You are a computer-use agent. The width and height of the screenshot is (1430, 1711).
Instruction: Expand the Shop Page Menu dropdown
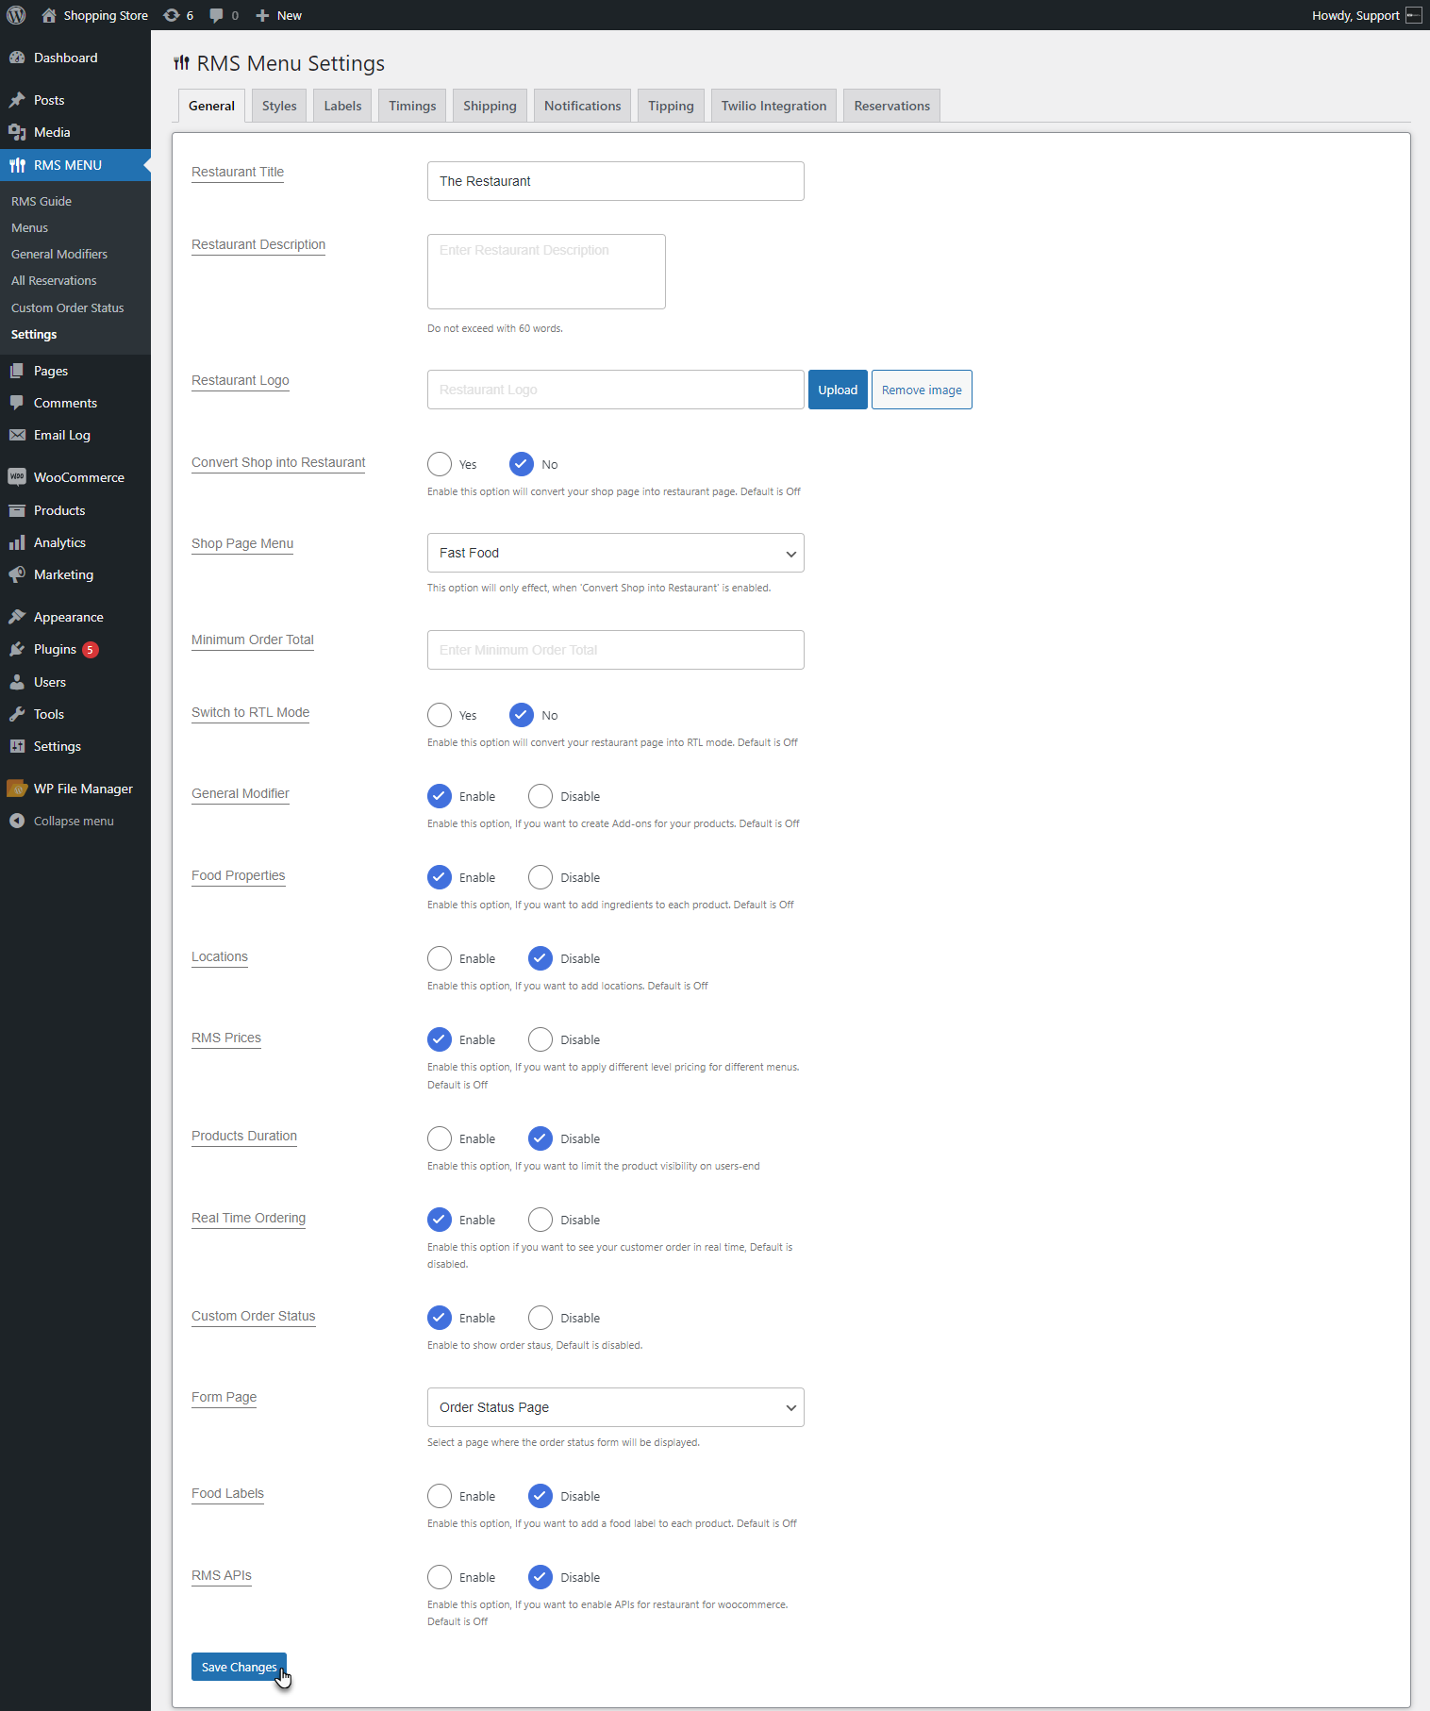tap(616, 553)
